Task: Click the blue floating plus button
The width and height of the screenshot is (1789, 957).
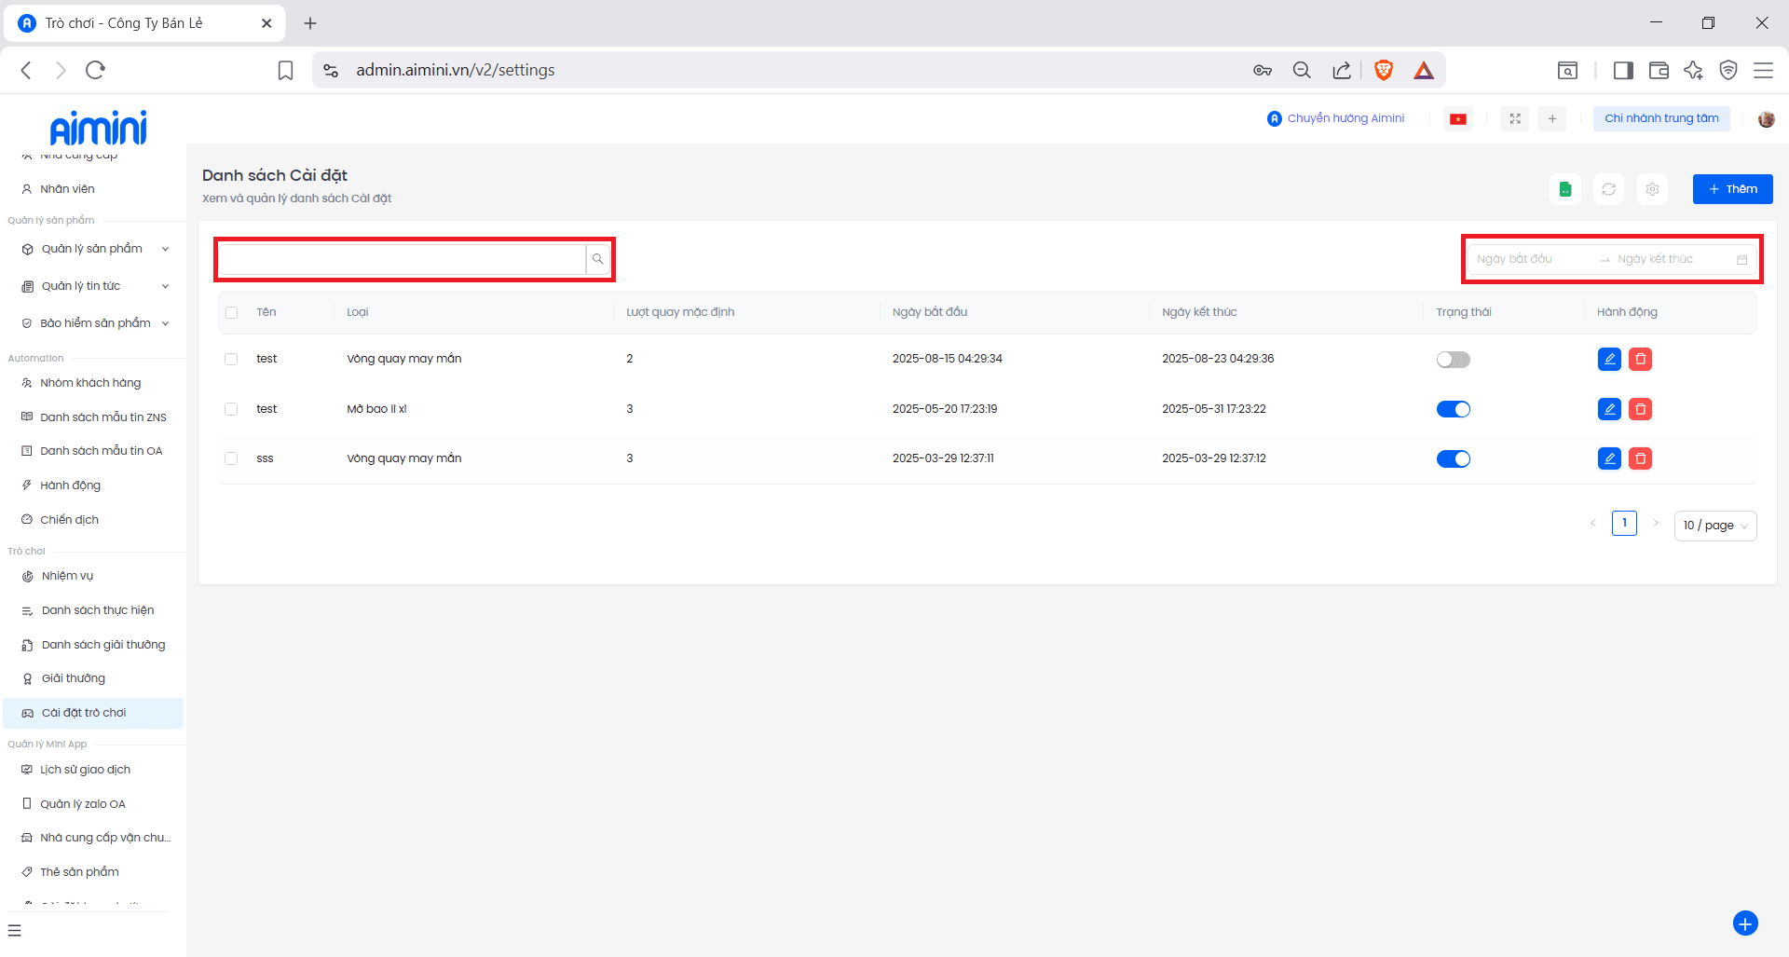Action: pos(1744,923)
